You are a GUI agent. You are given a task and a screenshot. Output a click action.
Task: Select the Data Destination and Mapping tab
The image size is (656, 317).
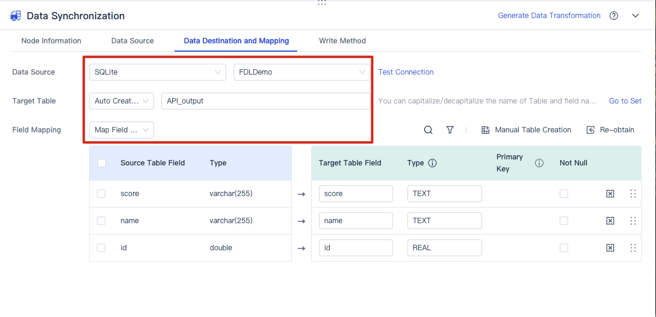point(237,41)
